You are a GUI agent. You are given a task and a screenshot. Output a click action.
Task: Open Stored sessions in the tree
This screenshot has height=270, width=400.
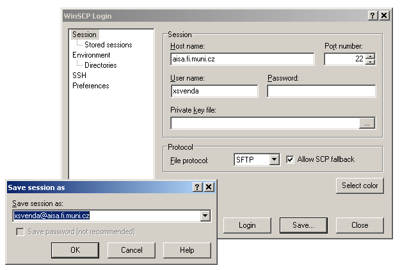click(x=108, y=45)
